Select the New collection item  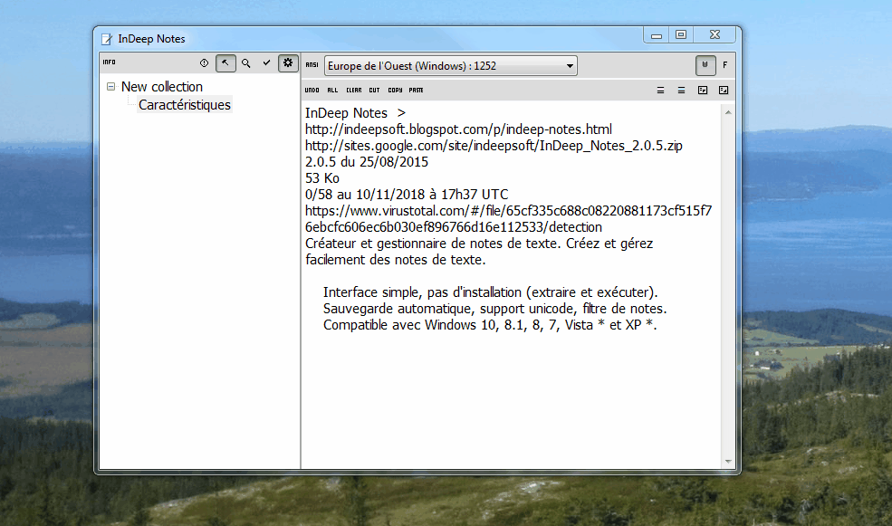[162, 87]
